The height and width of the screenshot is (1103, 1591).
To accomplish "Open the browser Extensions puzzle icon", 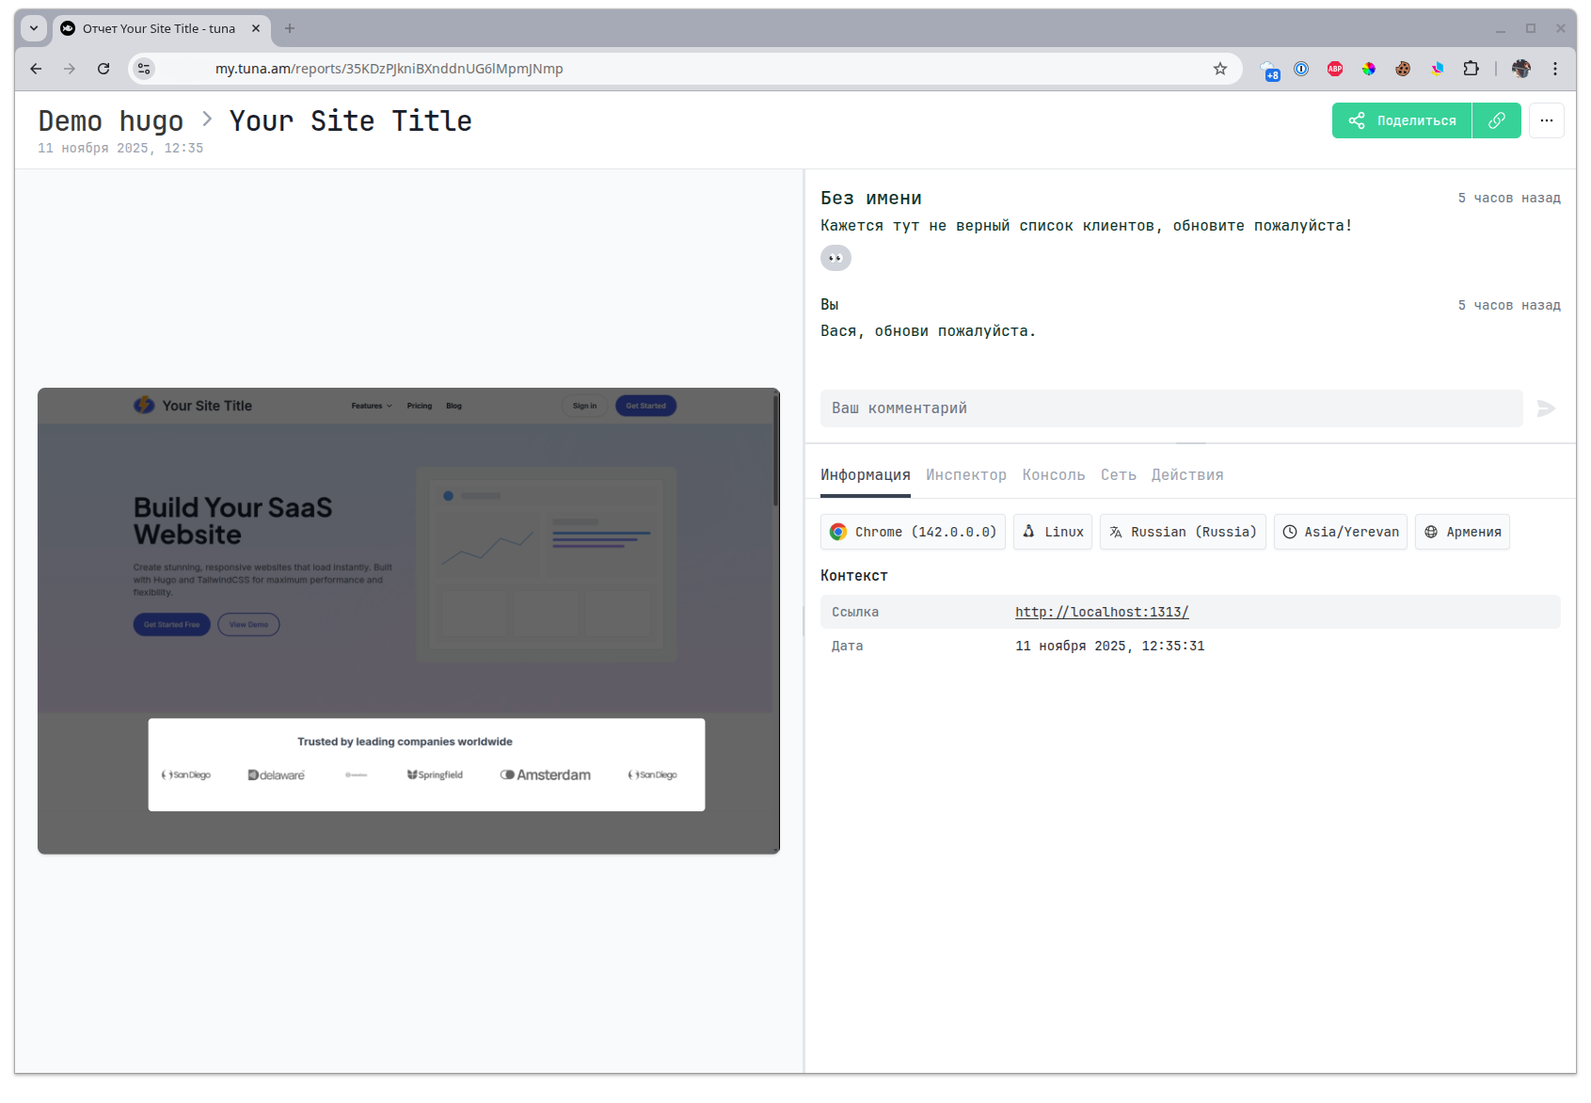I will tap(1471, 69).
